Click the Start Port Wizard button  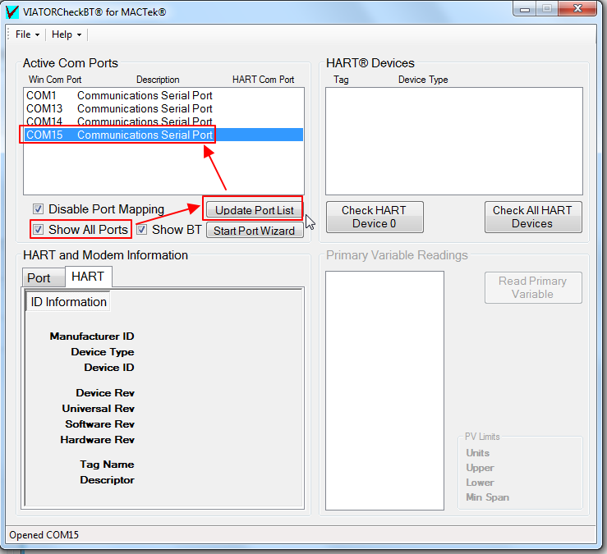pyautogui.click(x=255, y=231)
